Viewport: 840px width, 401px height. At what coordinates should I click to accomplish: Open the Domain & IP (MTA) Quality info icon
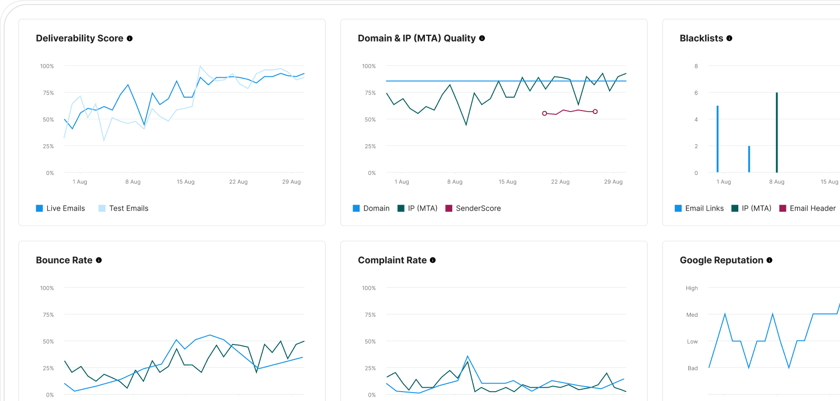pyautogui.click(x=482, y=39)
